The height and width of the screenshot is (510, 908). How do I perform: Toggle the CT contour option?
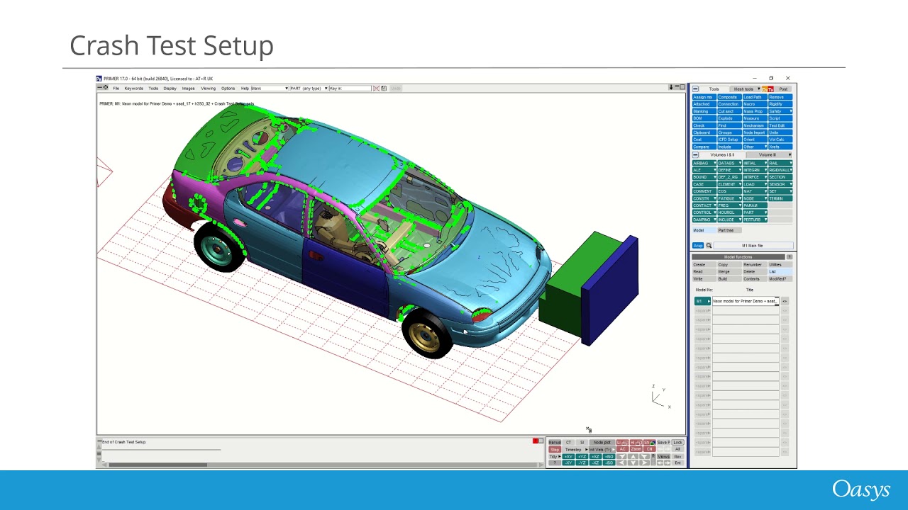(568, 443)
